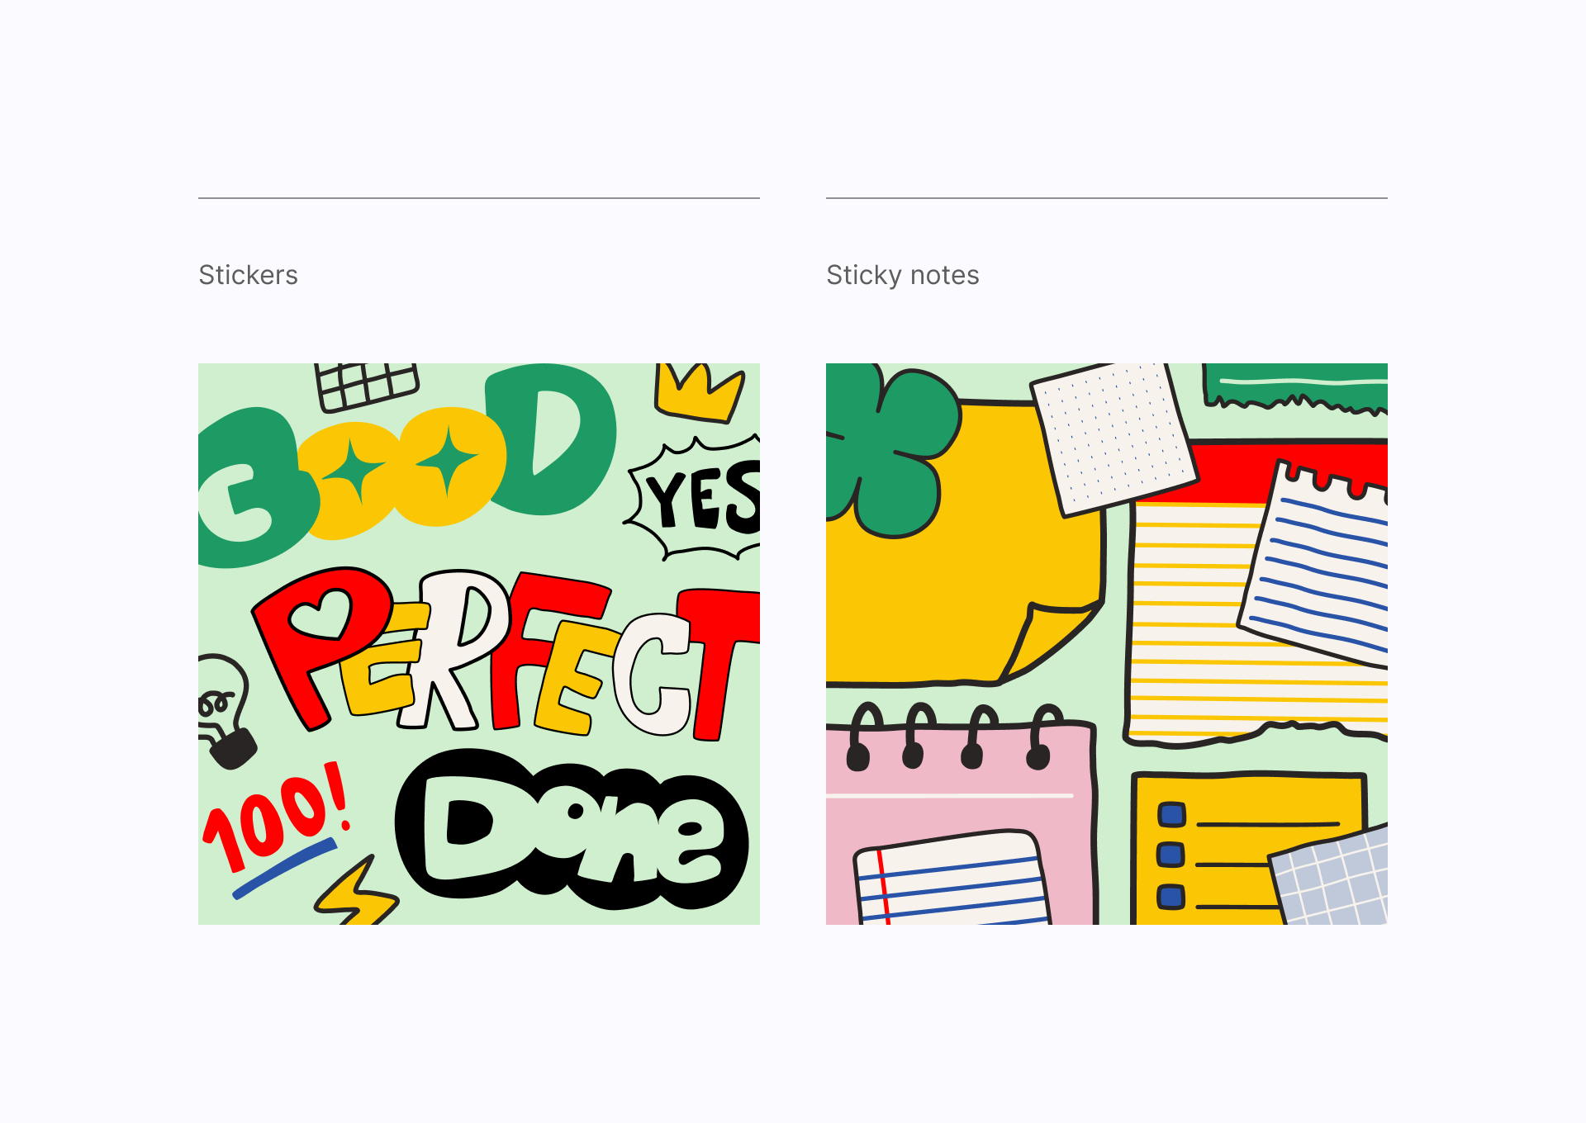
Task: Click the middle blue checkbox on checklist note
Action: (1171, 855)
